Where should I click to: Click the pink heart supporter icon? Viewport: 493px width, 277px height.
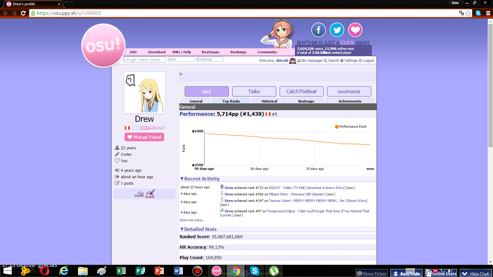coord(355,30)
